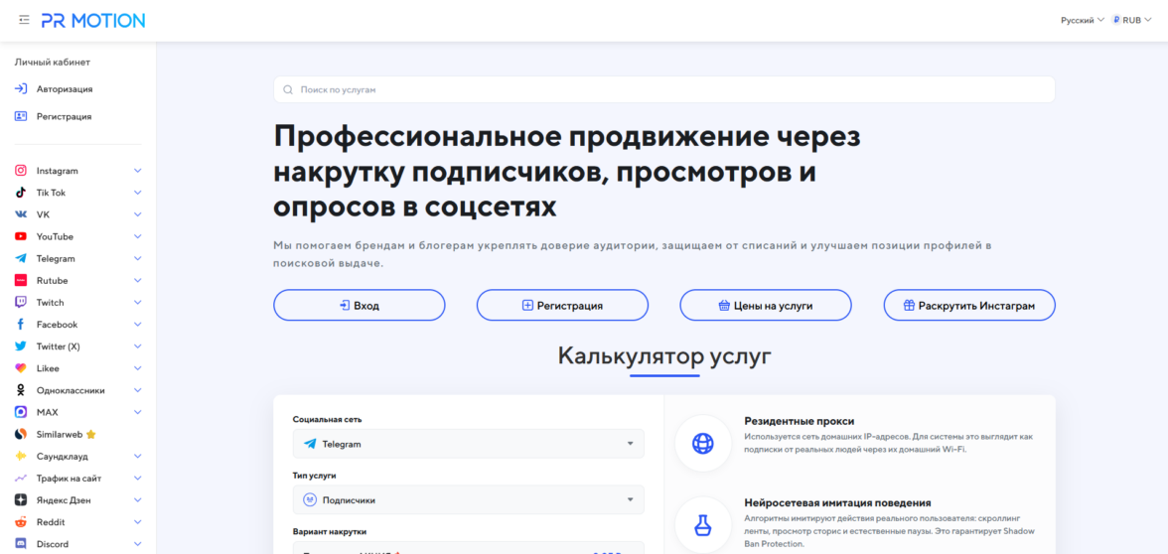
Task: Expand the Reddit menu chevron
Action: (x=137, y=522)
